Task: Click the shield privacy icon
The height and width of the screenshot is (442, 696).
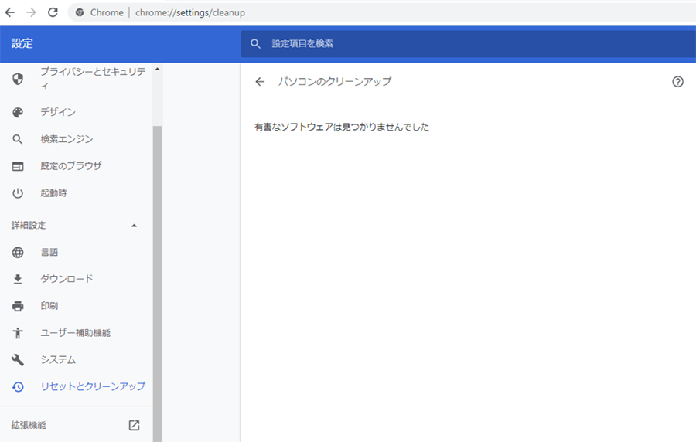Action: tap(18, 79)
